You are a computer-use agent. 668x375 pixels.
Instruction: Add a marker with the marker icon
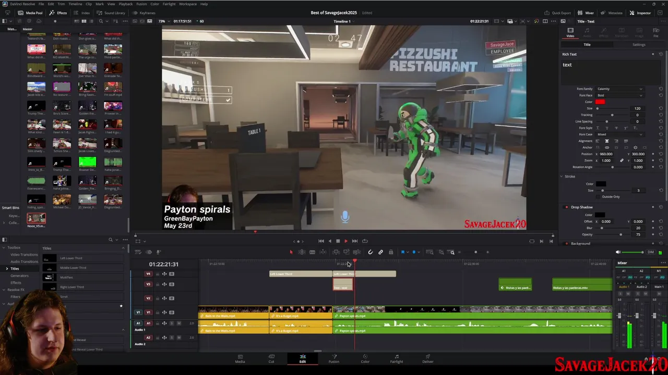[x=414, y=252]
